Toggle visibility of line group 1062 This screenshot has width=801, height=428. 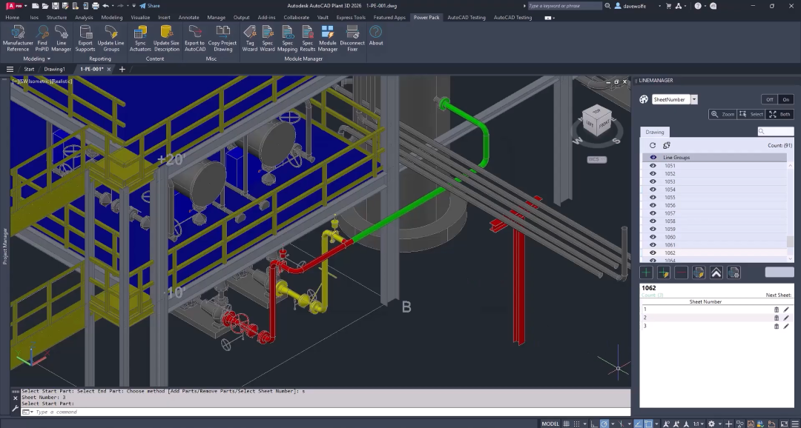pos(653,253)
